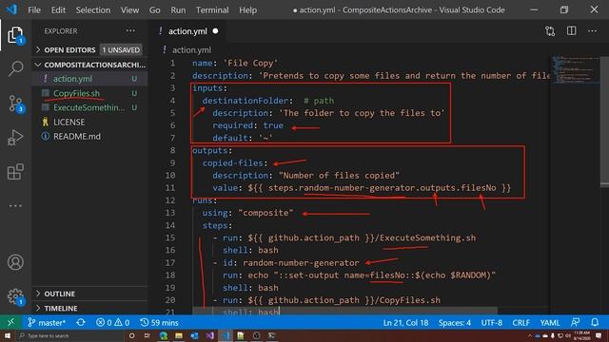Screen dimensions: 609x342
Task: Open notifications bell in status bar
Action: point(595,322)
